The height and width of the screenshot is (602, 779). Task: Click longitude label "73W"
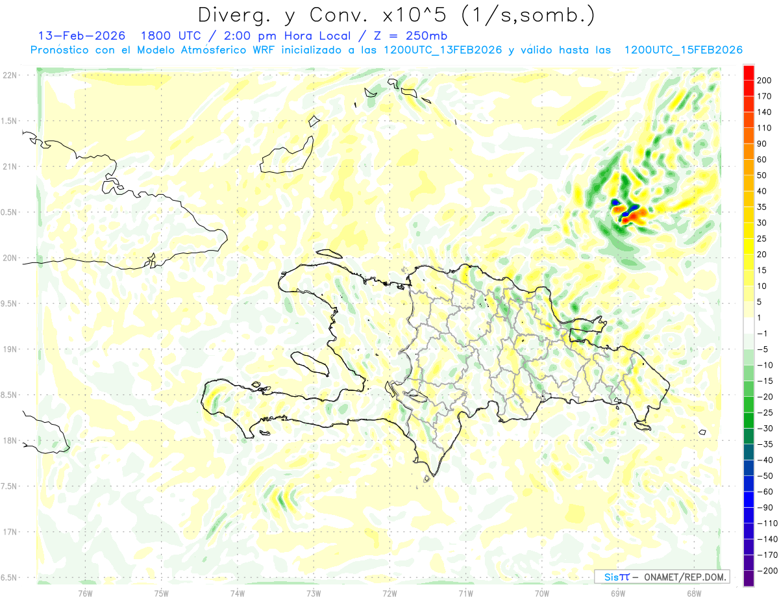point(314,593)
